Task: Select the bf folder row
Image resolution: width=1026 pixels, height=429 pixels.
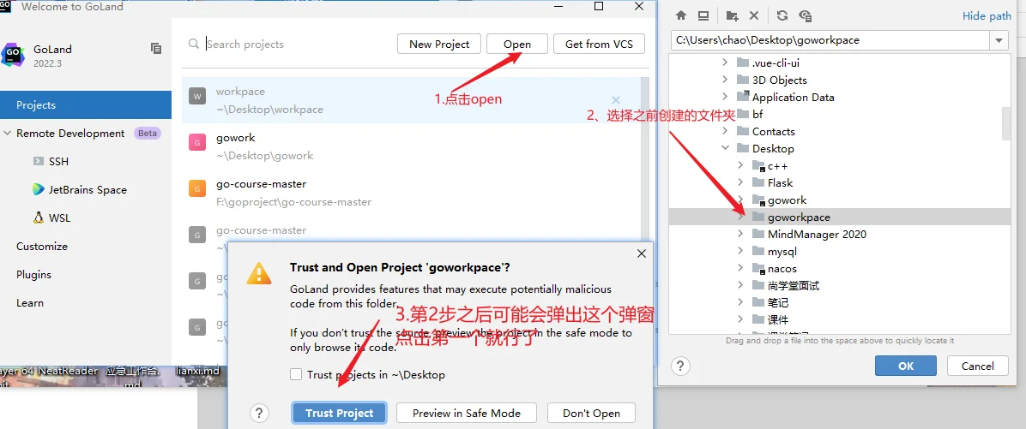Action: (840, 114)
